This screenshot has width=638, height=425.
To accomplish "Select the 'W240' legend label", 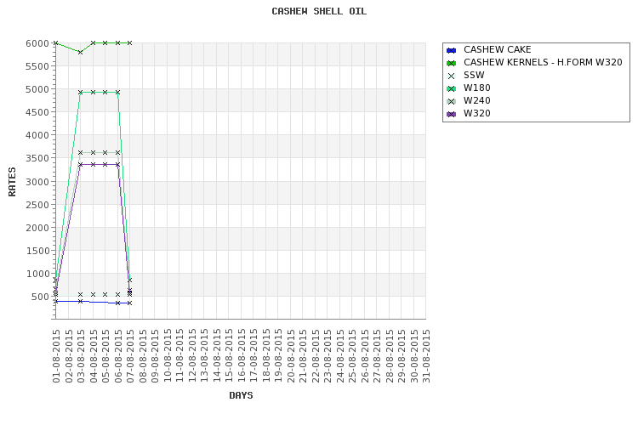I will [x=477, y=100].
